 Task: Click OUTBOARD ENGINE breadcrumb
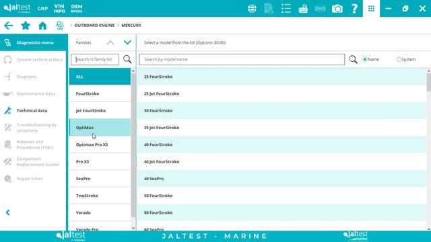[x=94, y=26]
